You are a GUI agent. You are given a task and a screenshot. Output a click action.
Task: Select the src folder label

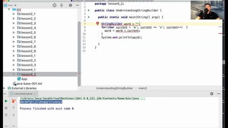(19, 10)
